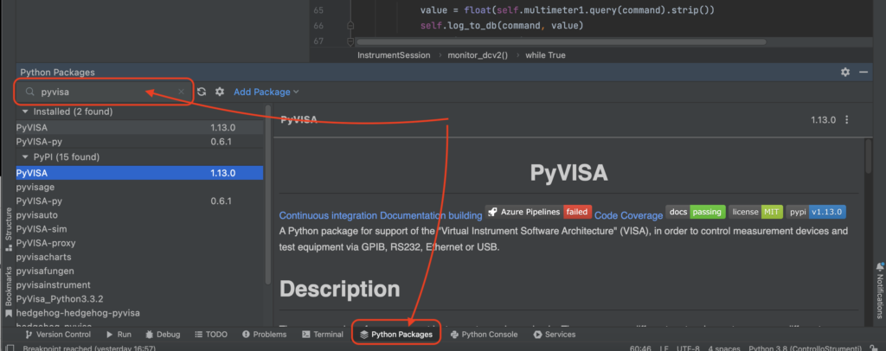886x351 pixels.
Task: Select the pyvisacharts package
Action: pyautogui.click(x=139, y=257)
